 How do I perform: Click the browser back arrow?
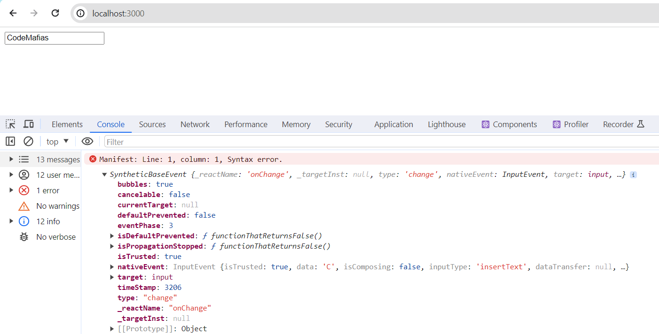(x=13, y=13)
